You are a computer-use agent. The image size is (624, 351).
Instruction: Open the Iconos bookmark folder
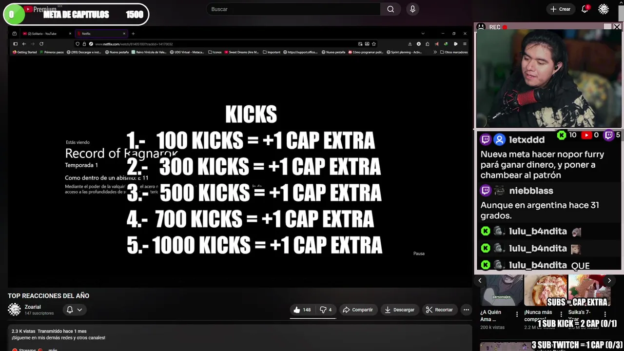(214, 52)
